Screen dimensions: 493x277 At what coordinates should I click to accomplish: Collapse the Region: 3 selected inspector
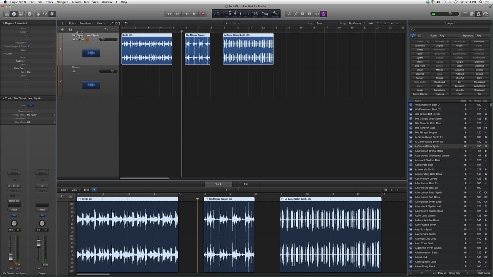(x=3, y=23)
